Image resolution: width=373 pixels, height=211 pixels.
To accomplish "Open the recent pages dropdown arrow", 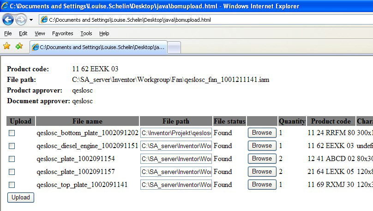I will 31,20.
